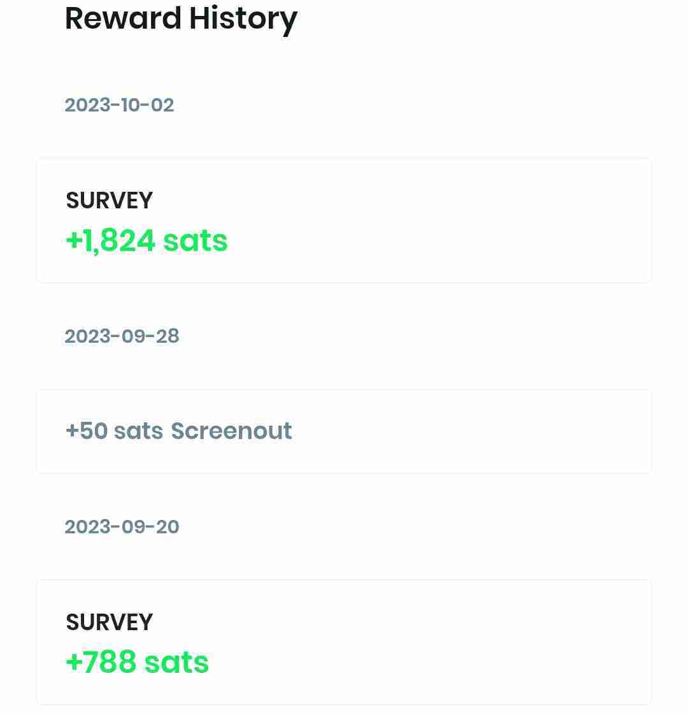Click the word Reward in the heading

pos(123,18)
